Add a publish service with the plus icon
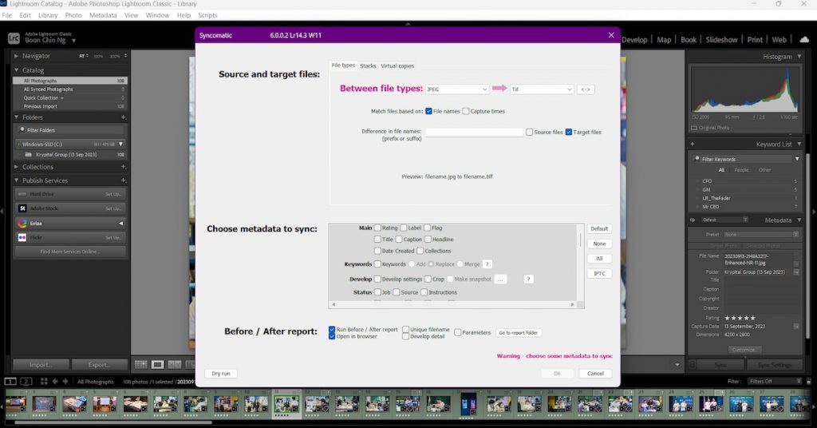The width and height of the screenshot is (817, 428). click(124, 180)
